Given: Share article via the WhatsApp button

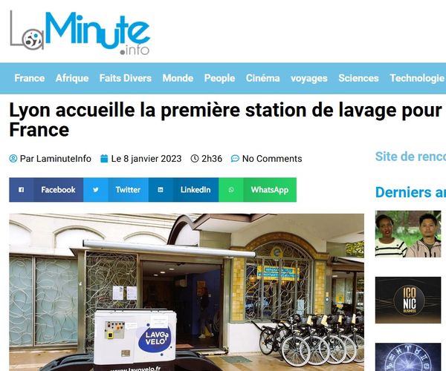Looking at the screenshot, I should click(x=257, y=190).
